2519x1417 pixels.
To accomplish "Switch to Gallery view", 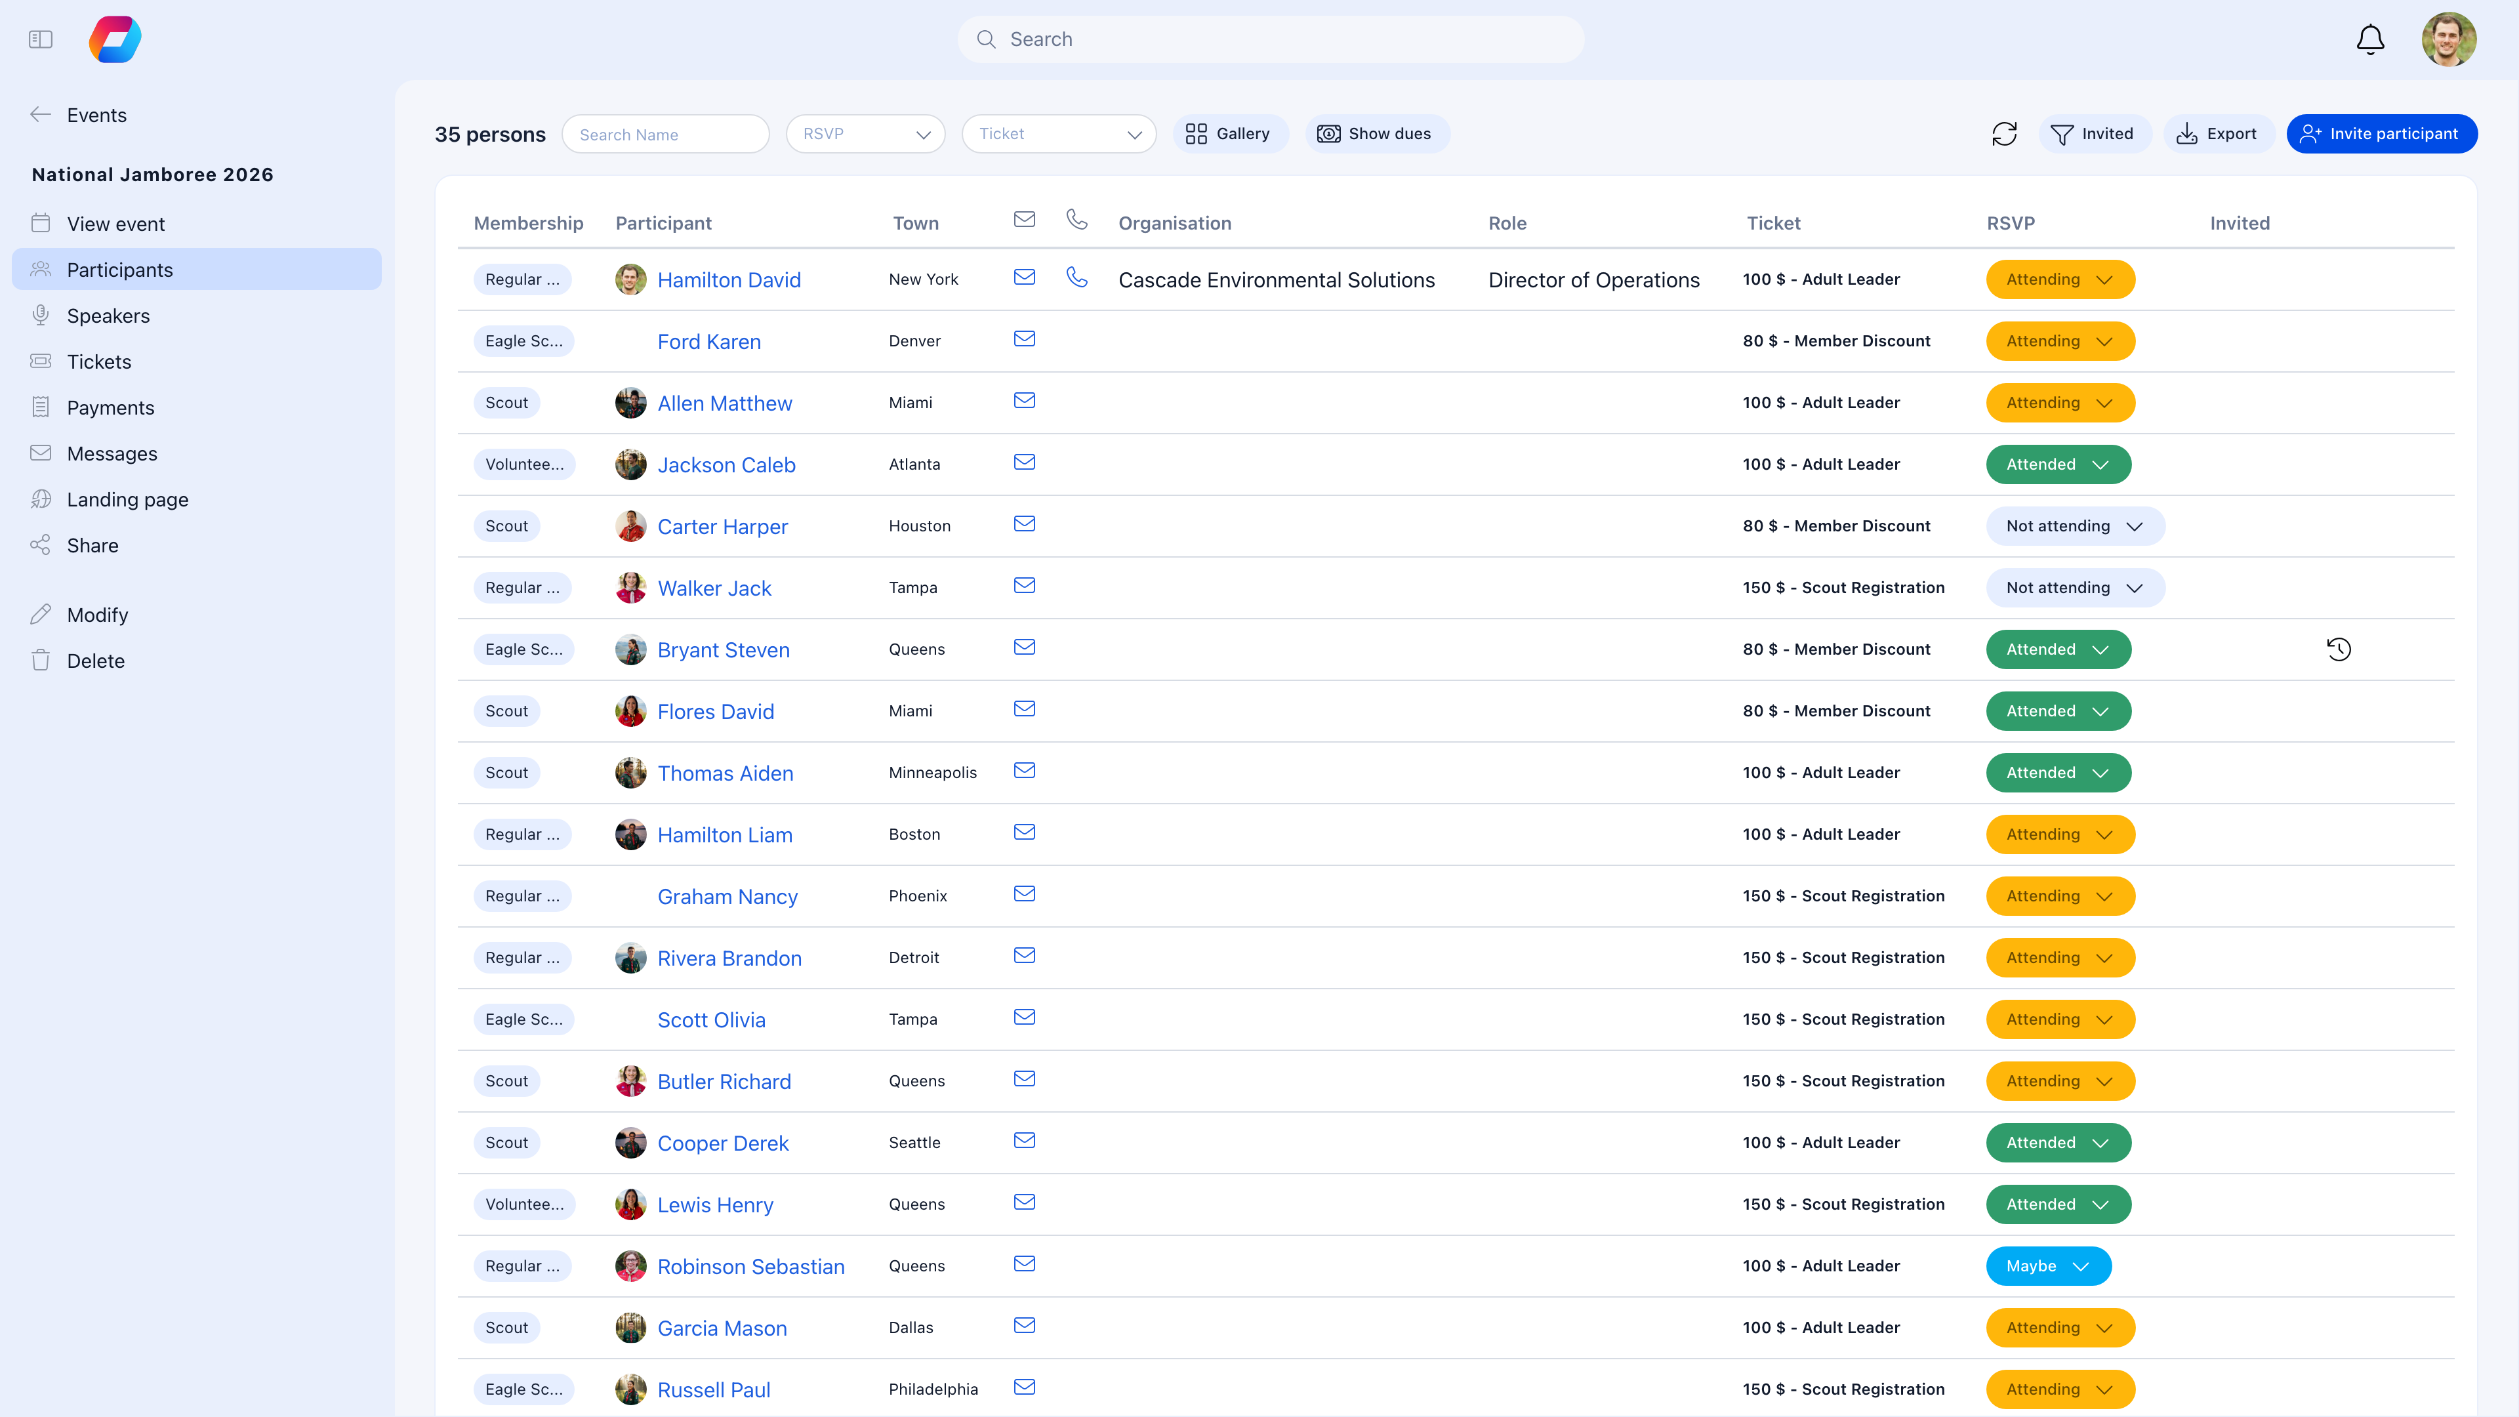I will tap(1230, 134).
